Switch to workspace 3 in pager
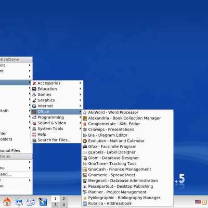 [55, 205]
